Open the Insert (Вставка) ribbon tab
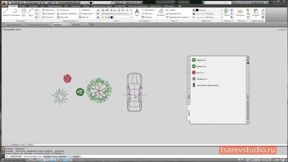 click(22, 6)
